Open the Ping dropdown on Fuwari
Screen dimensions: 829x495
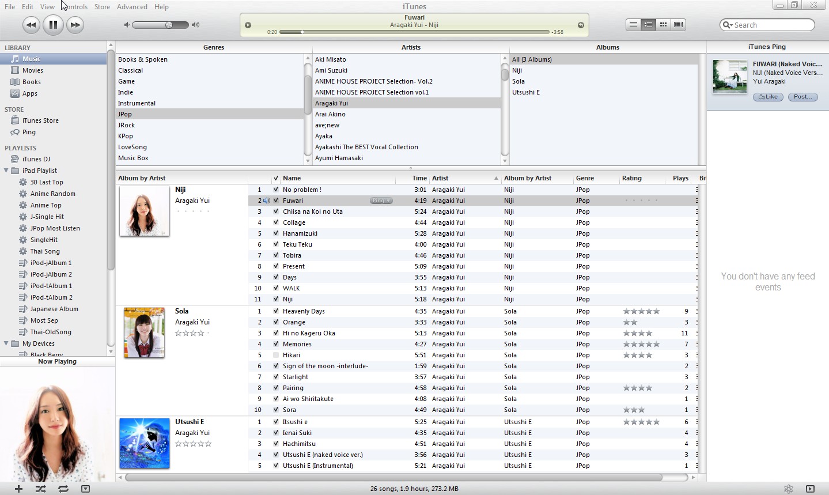pos(381,201)
